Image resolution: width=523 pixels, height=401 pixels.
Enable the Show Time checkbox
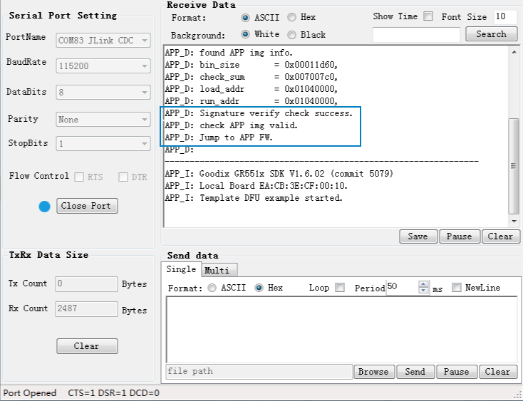click(x=428, y=16)
